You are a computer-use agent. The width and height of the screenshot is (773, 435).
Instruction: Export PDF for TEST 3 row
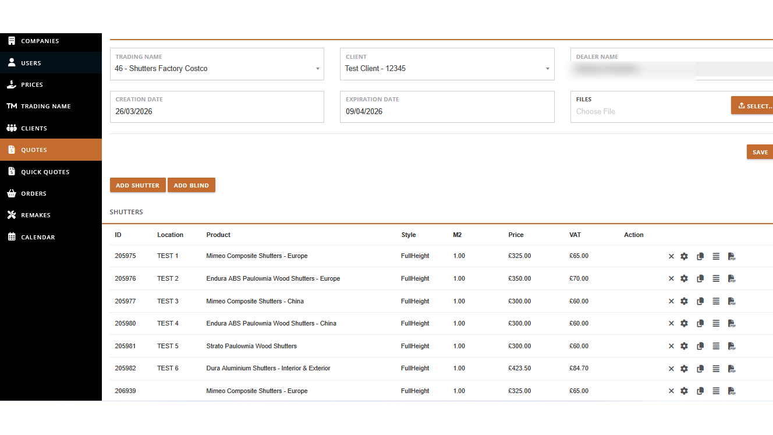pyautogui.click(x=732, y=302)
